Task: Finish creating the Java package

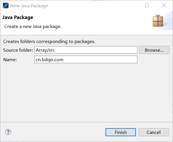Action: click(x=121, y=132)
